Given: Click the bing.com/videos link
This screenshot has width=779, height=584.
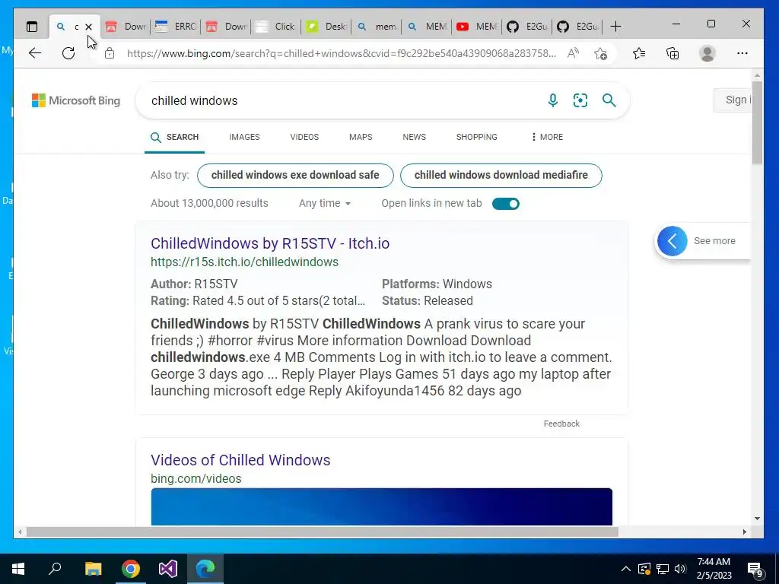Looking at the screenshot, I should [x=196, y=479].
